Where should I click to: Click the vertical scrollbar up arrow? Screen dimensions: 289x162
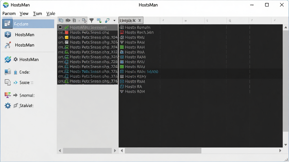pyautogui.click(x=286, y=27)
